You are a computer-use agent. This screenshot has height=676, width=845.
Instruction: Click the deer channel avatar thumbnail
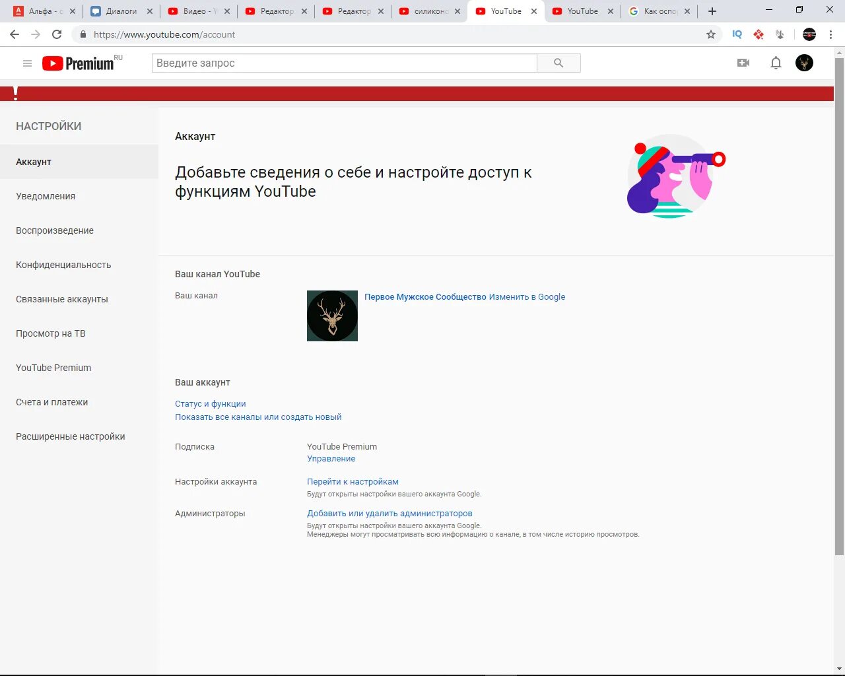(332, 316)
